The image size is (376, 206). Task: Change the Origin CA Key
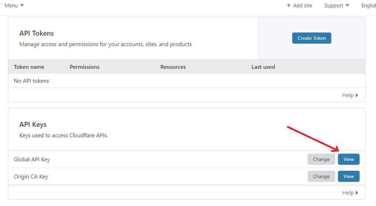click(321, 176)
